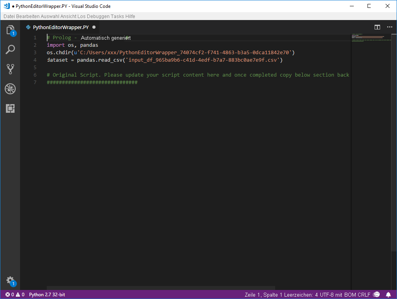Click 'pandas.read_csv' on line 4
This screenshot has width=397, height=299.
pyautogui.click(x=100, y=60)
